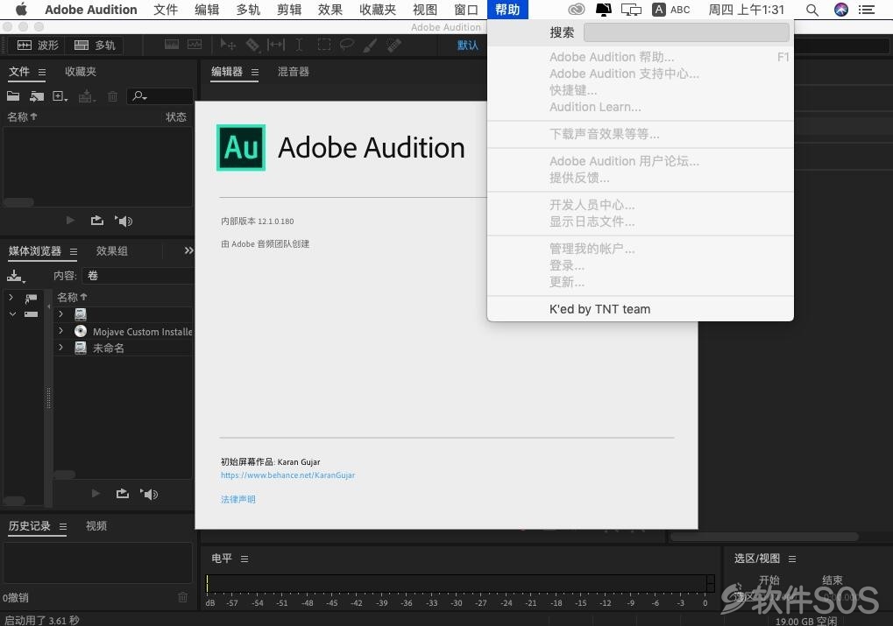Image resolution: width=893 pixels, height=626 pixels.
Task: Click the Files panel search field
Action: (160, 96)
